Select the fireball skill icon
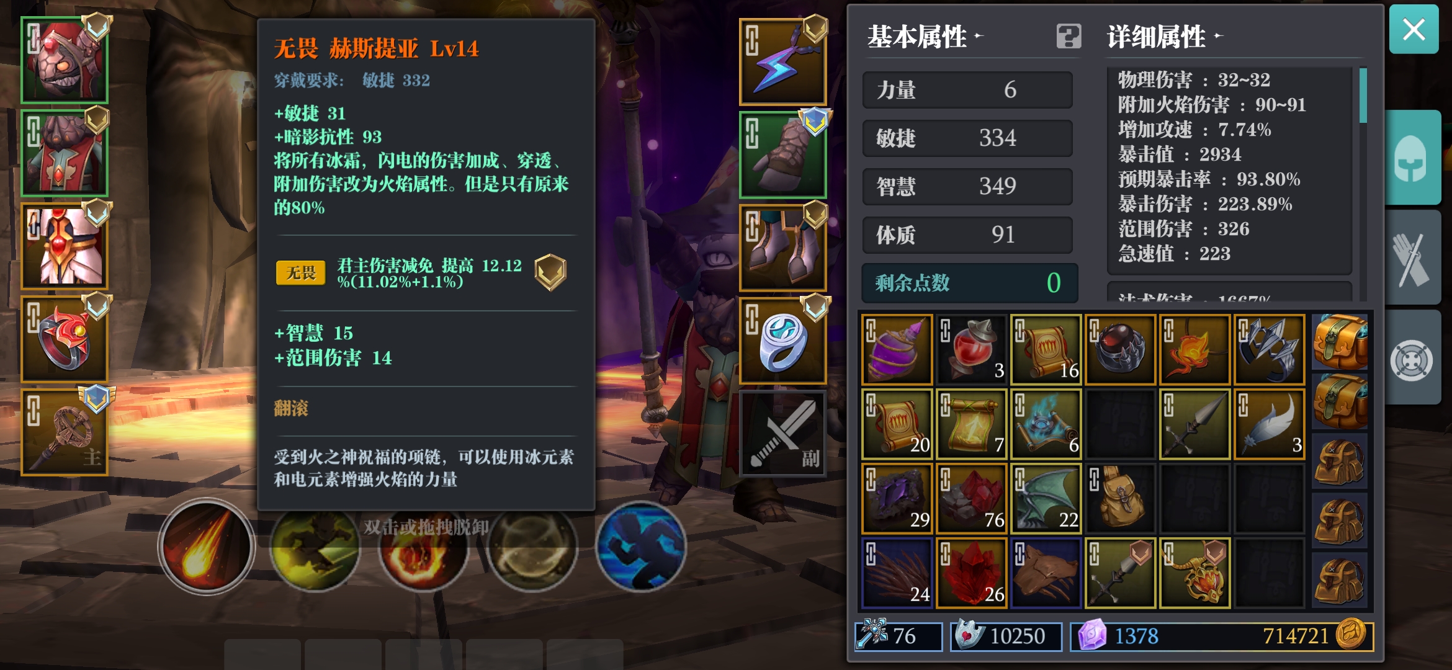1452x670 pixels. click(207, 546)
